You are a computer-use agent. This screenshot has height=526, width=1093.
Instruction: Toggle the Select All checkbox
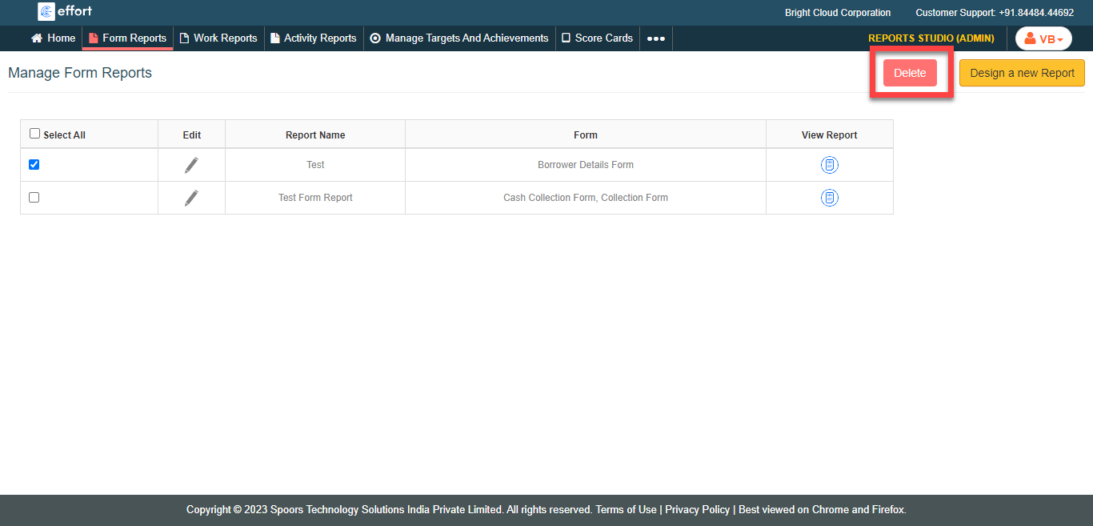click(x=35, y=134)
